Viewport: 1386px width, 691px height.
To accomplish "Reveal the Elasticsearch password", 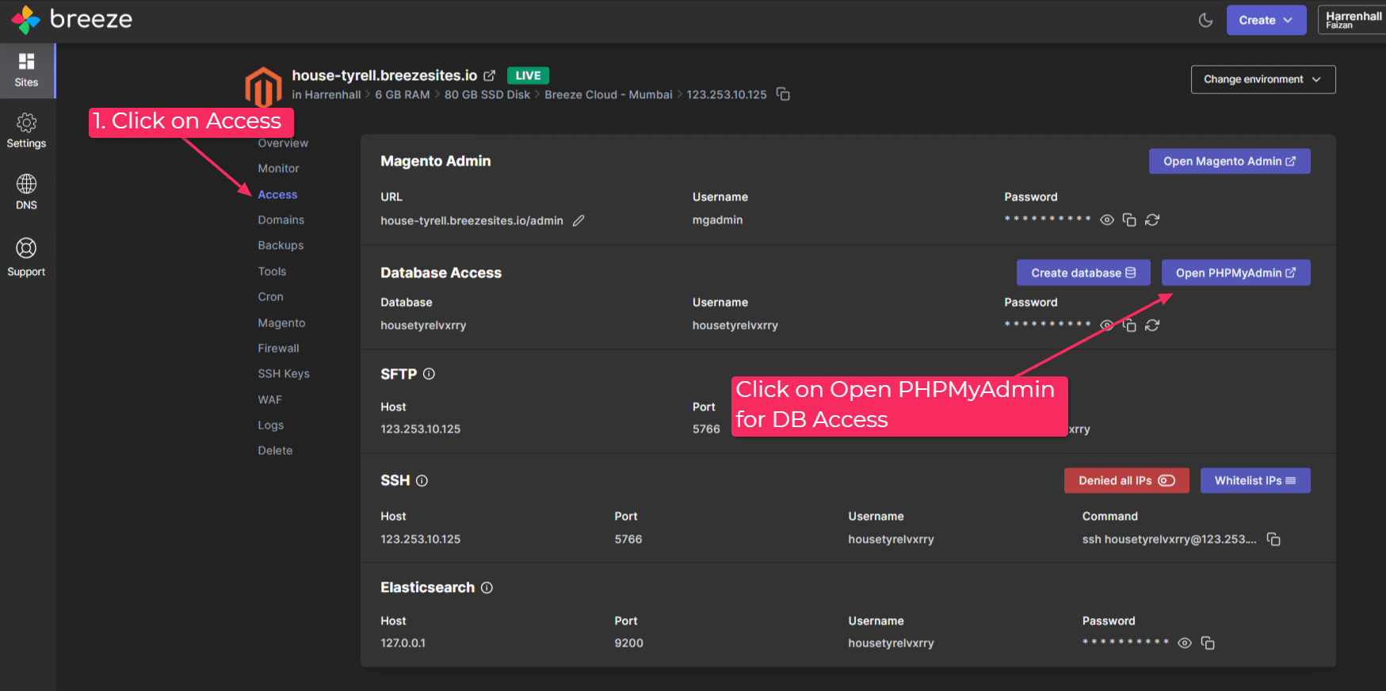I will 1185,643.
